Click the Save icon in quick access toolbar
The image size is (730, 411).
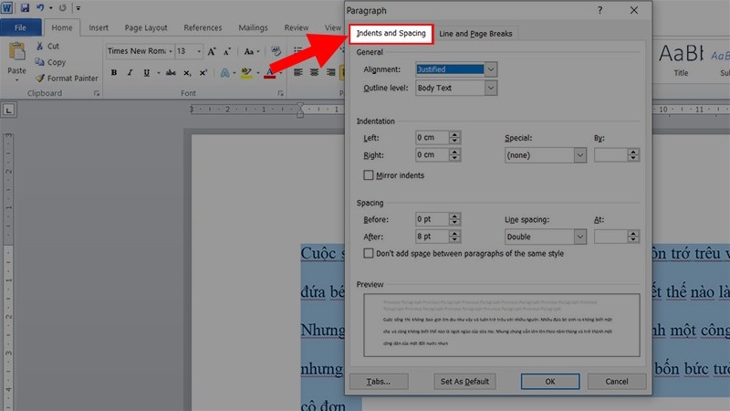pyautogui.click(x=25, y=7)
